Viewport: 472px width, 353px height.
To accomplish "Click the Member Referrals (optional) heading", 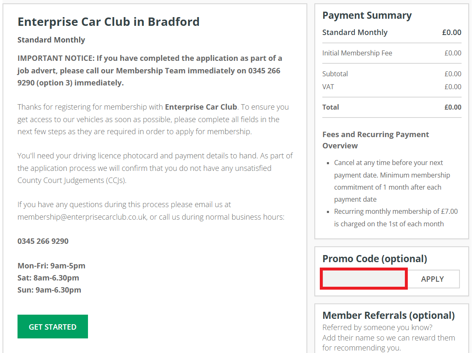I will 388,315.
